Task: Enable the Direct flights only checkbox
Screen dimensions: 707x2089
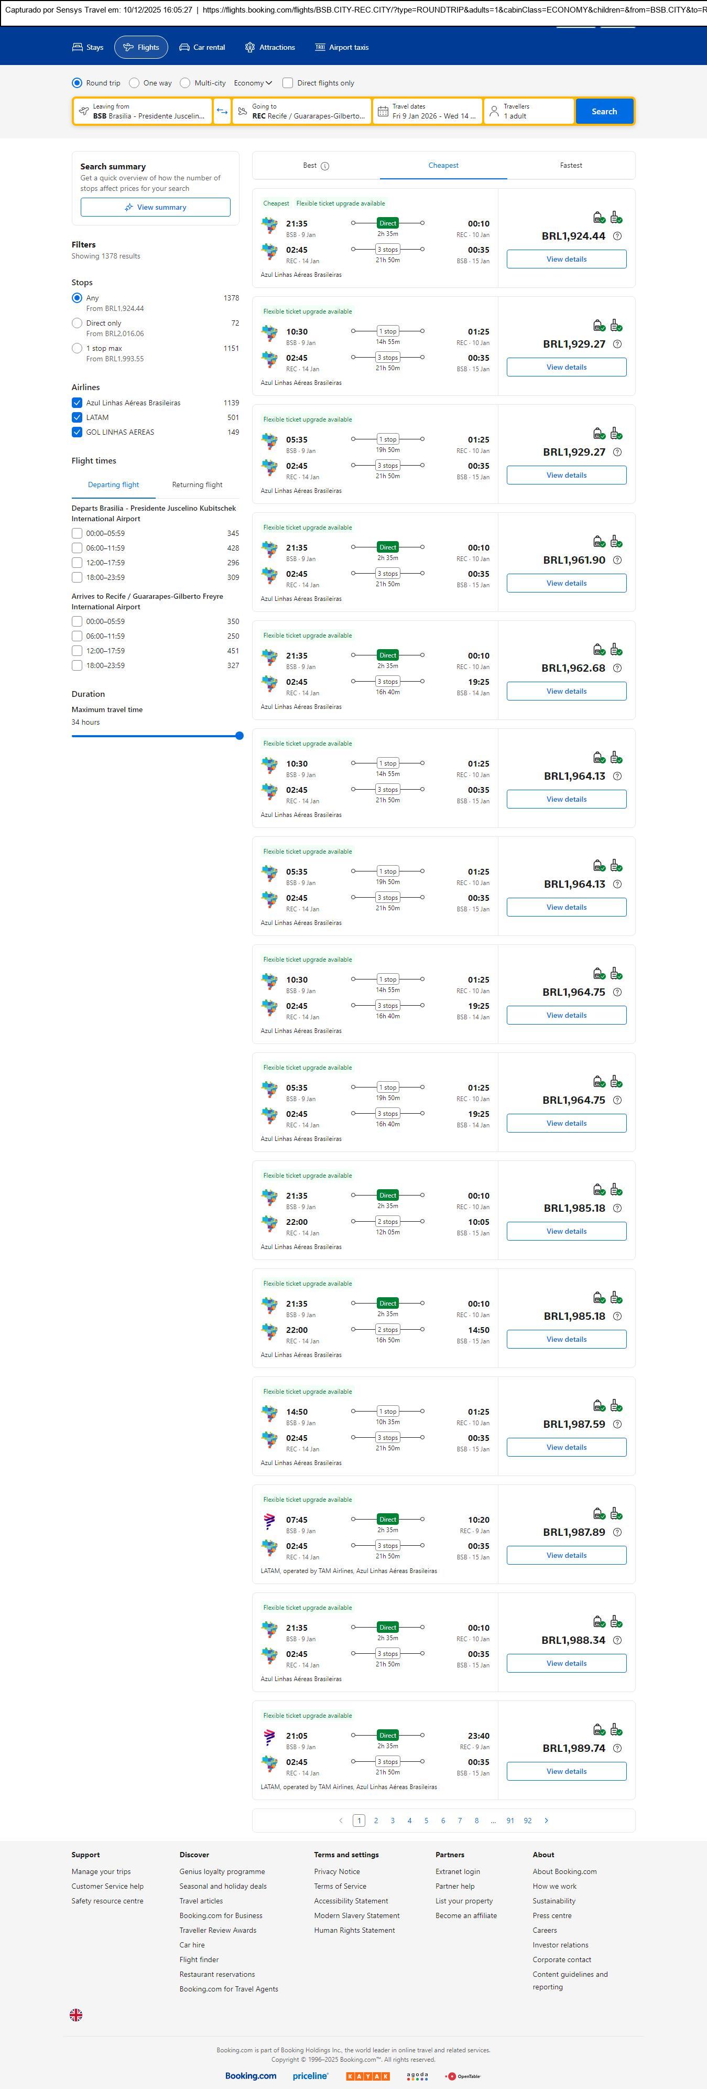Action: (x=288, y=83)
